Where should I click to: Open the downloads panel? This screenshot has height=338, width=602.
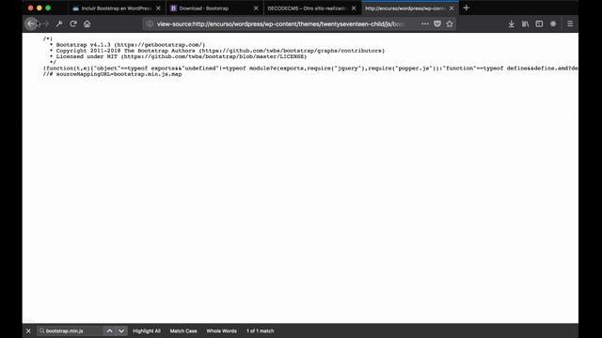[x=512, y=23]
